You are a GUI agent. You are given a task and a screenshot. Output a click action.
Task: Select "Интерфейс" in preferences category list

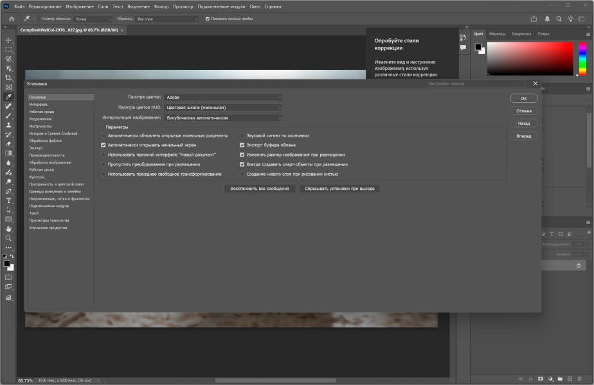[x=39, y=104]
